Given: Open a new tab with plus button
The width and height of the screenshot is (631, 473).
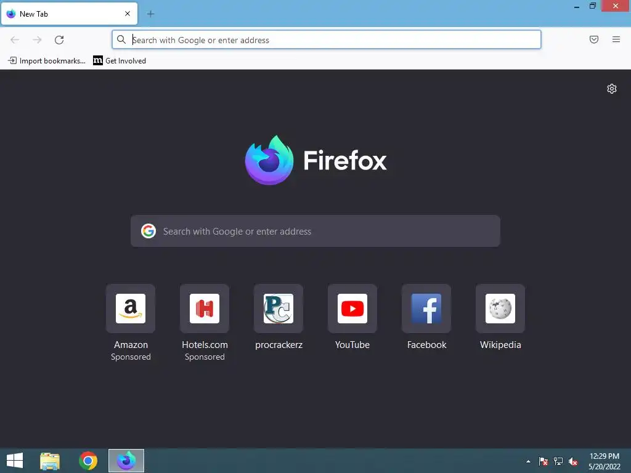Looking at the screenshot, I should click(150, 14).
